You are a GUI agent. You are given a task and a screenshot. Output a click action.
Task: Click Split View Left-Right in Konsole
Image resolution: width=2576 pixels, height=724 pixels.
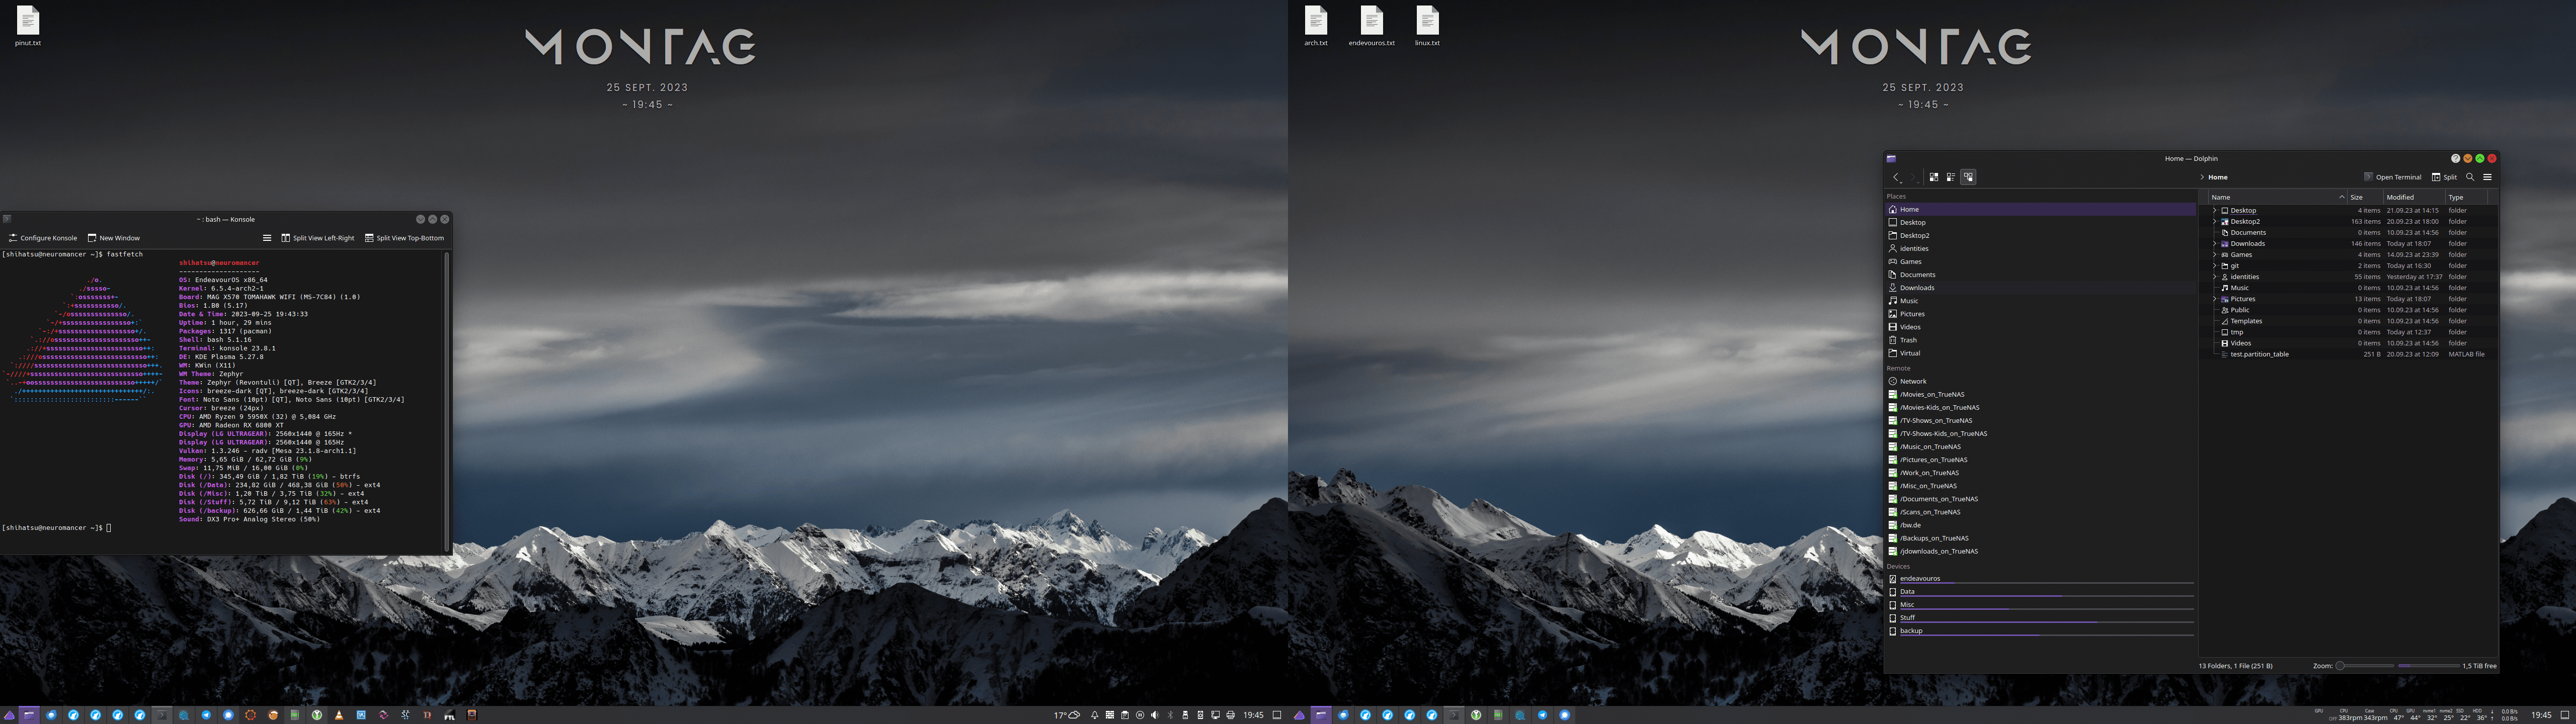[318, 238]
